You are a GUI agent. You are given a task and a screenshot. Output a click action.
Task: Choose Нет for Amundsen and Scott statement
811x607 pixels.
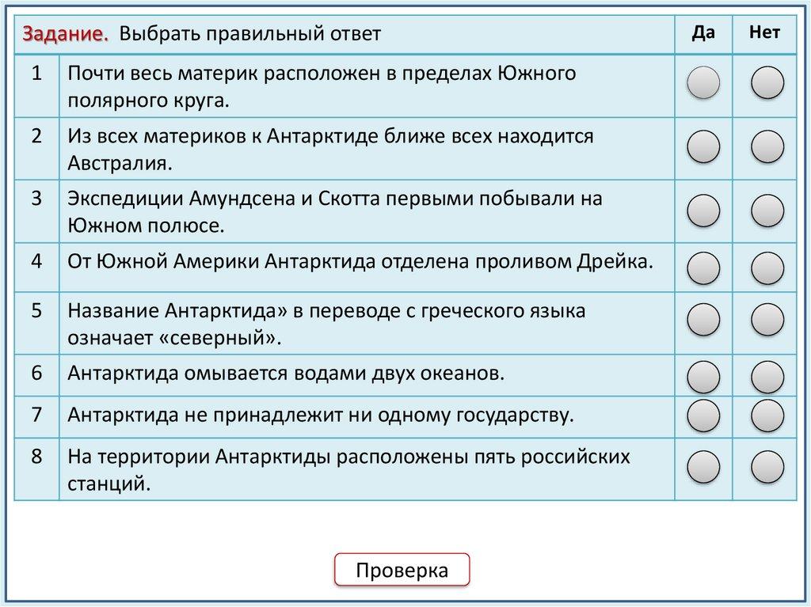[767, 210]
